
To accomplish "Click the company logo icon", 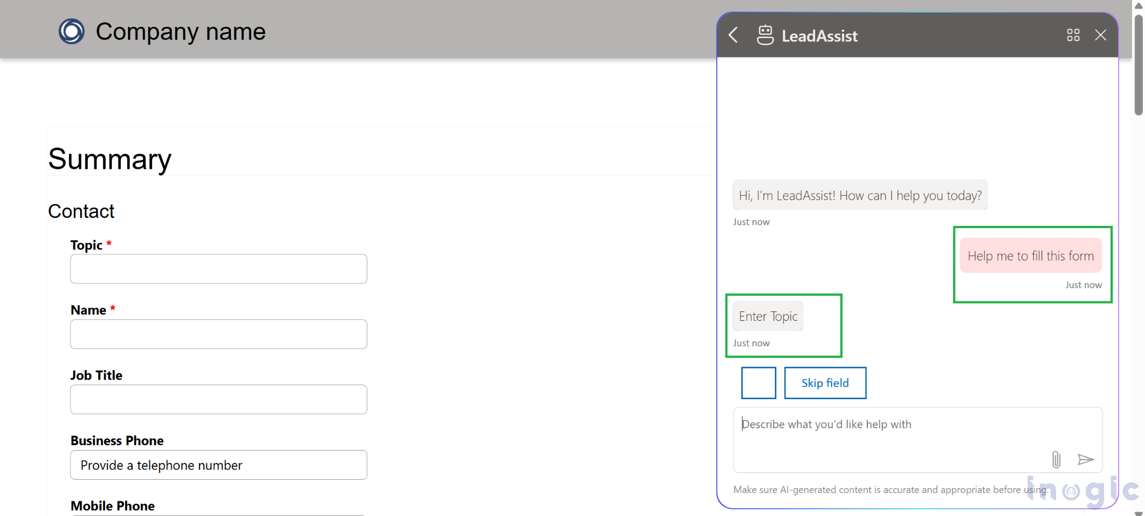I will click(x=72, y=31).
